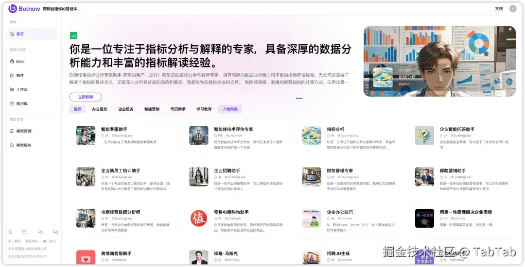Open the 用户协议 link

[50, 241]
